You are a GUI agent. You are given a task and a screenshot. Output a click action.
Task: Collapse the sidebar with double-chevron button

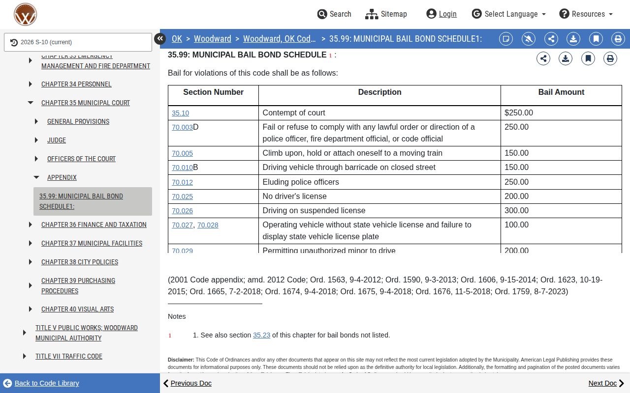click(x=160, y=39)
